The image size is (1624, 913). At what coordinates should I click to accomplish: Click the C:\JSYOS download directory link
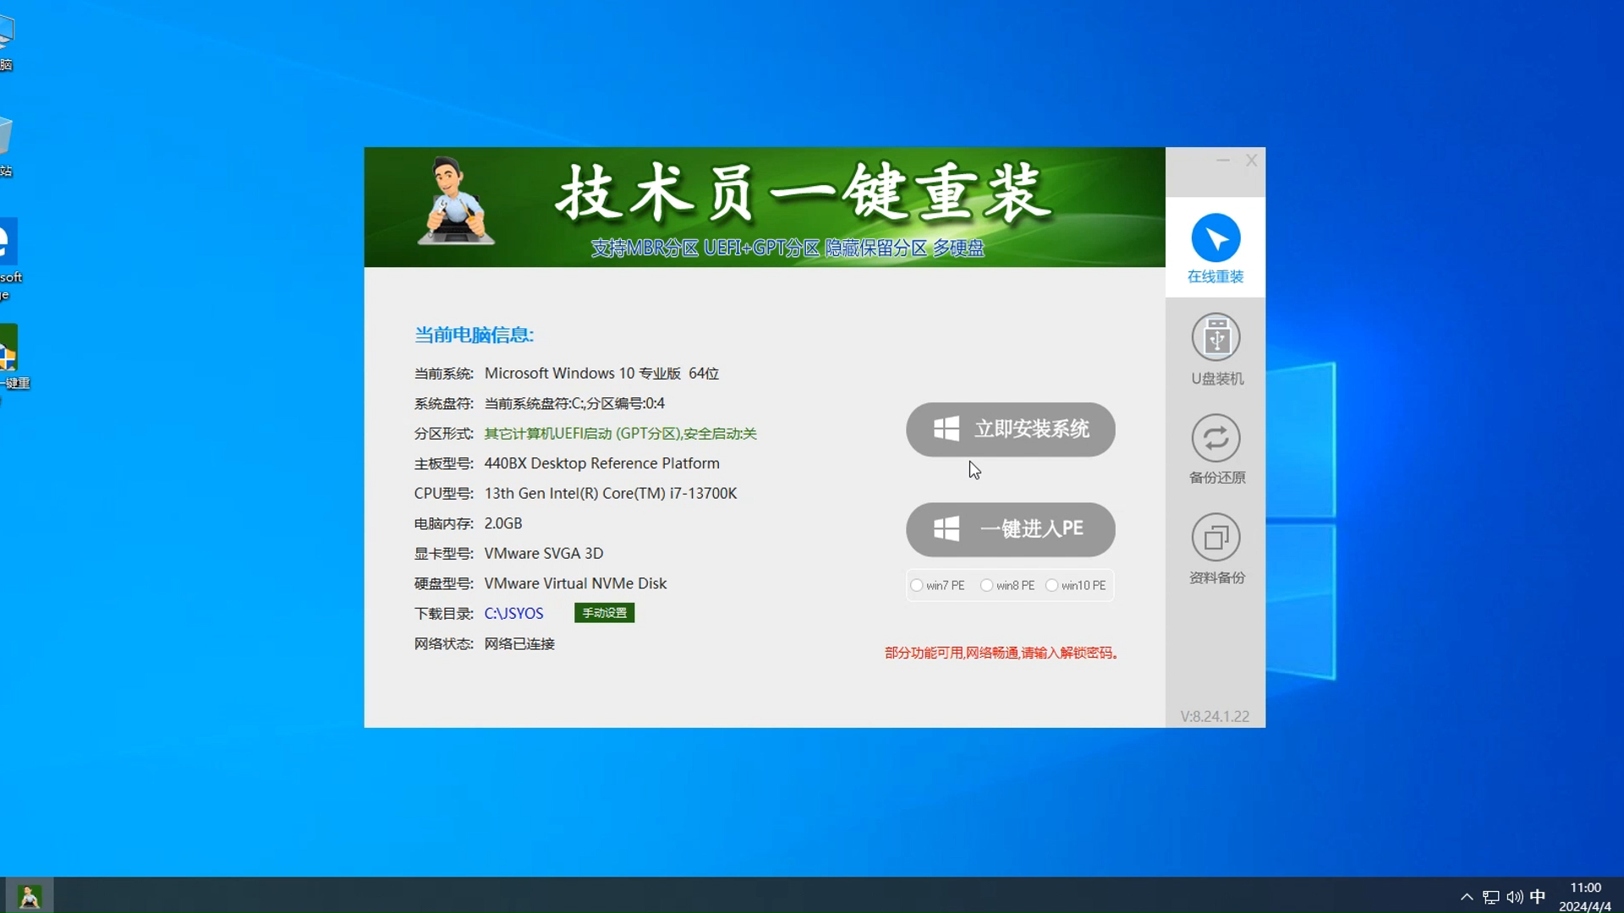point(513,614)
